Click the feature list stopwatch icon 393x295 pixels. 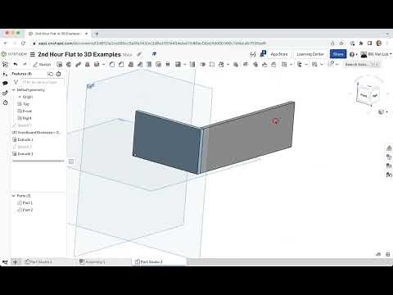click(58, 74)
